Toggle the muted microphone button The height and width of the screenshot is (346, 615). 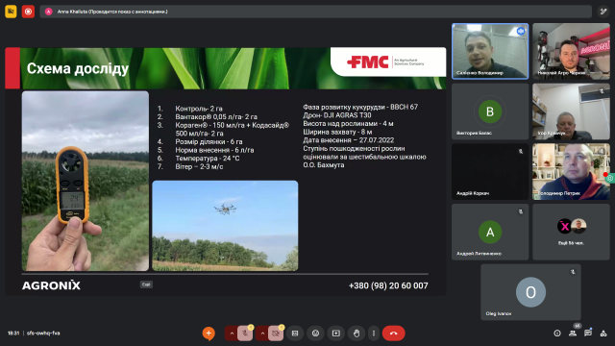coord(246,334)
